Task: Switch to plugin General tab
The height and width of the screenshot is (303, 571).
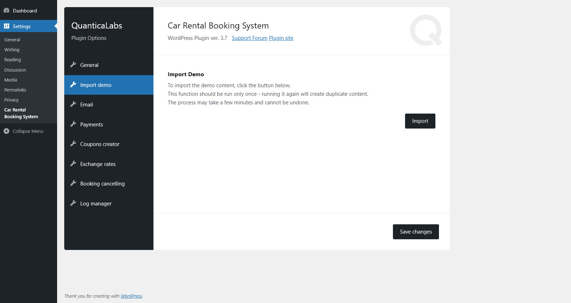Action: coord(109,65)
